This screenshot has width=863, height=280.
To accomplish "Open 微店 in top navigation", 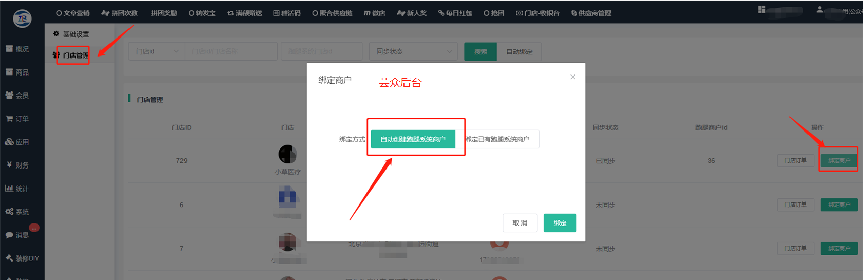I will (375, 13).
